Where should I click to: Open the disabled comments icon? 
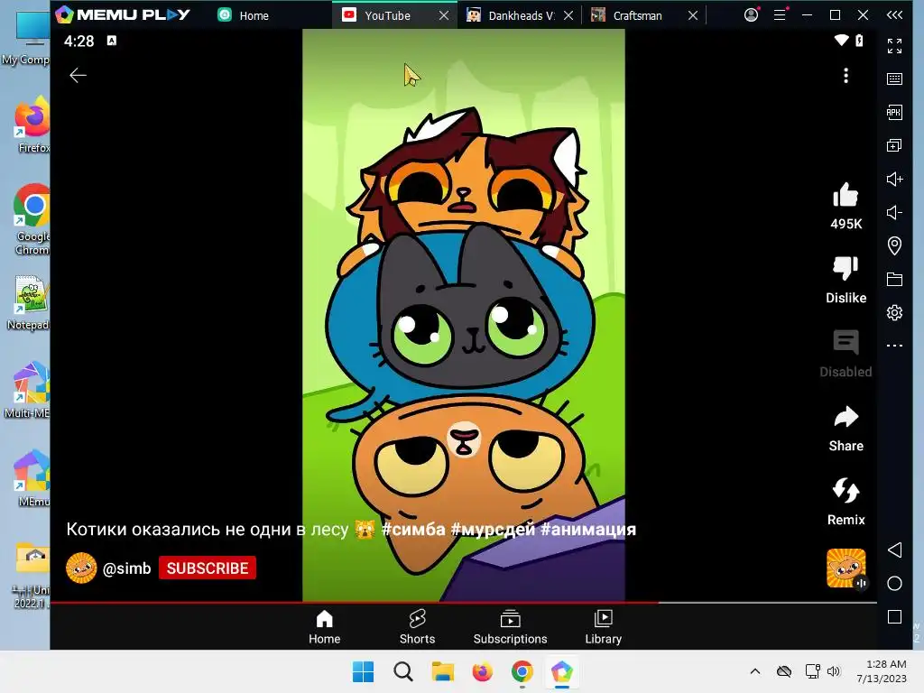click(x=845, y=342)
